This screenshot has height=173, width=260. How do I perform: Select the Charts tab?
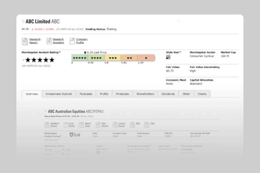(202, 94)
